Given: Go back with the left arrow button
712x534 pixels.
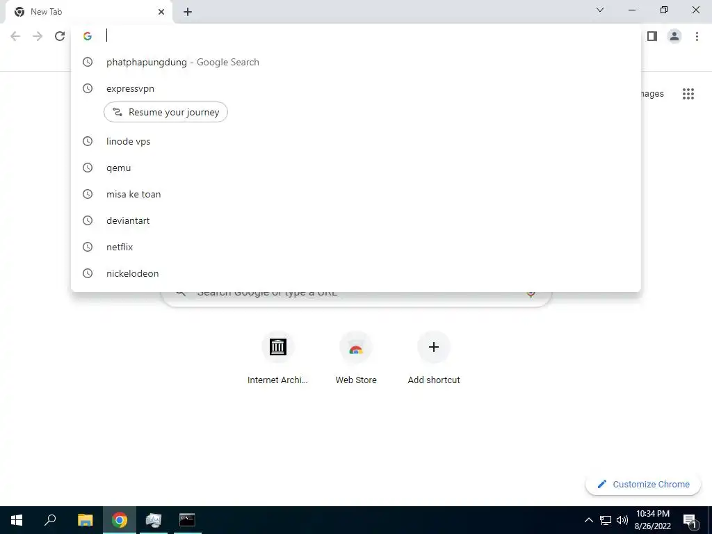Looking at the screenshot, I should click(15, 36).
